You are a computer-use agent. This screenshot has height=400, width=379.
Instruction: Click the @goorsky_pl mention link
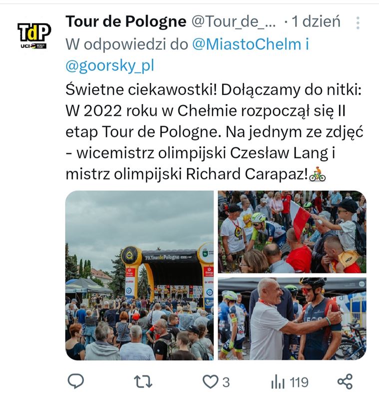(110, 65)
